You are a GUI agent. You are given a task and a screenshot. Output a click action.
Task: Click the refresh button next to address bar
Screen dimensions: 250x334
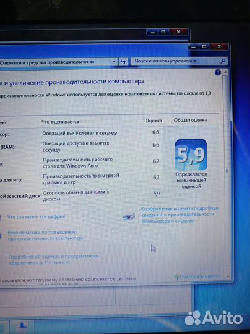pos(123,61)
